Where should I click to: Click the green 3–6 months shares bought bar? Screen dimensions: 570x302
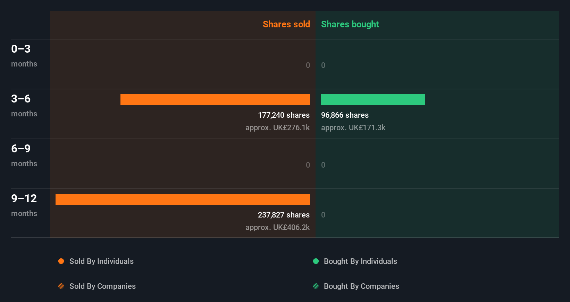point(373,100)
